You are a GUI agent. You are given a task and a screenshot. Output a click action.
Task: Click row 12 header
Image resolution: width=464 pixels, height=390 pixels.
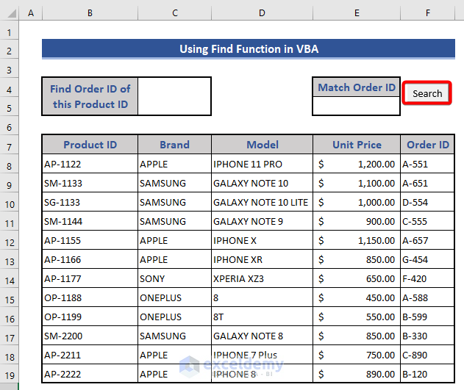point(10,240)
